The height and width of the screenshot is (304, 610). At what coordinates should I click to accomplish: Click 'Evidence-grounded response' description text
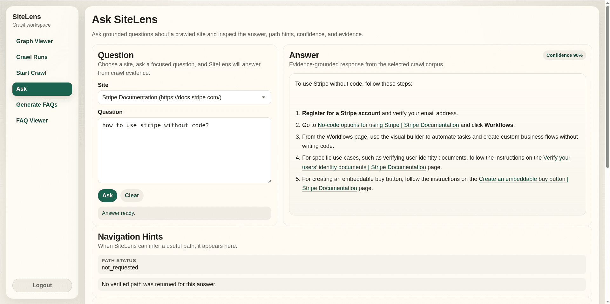point(367,64)
